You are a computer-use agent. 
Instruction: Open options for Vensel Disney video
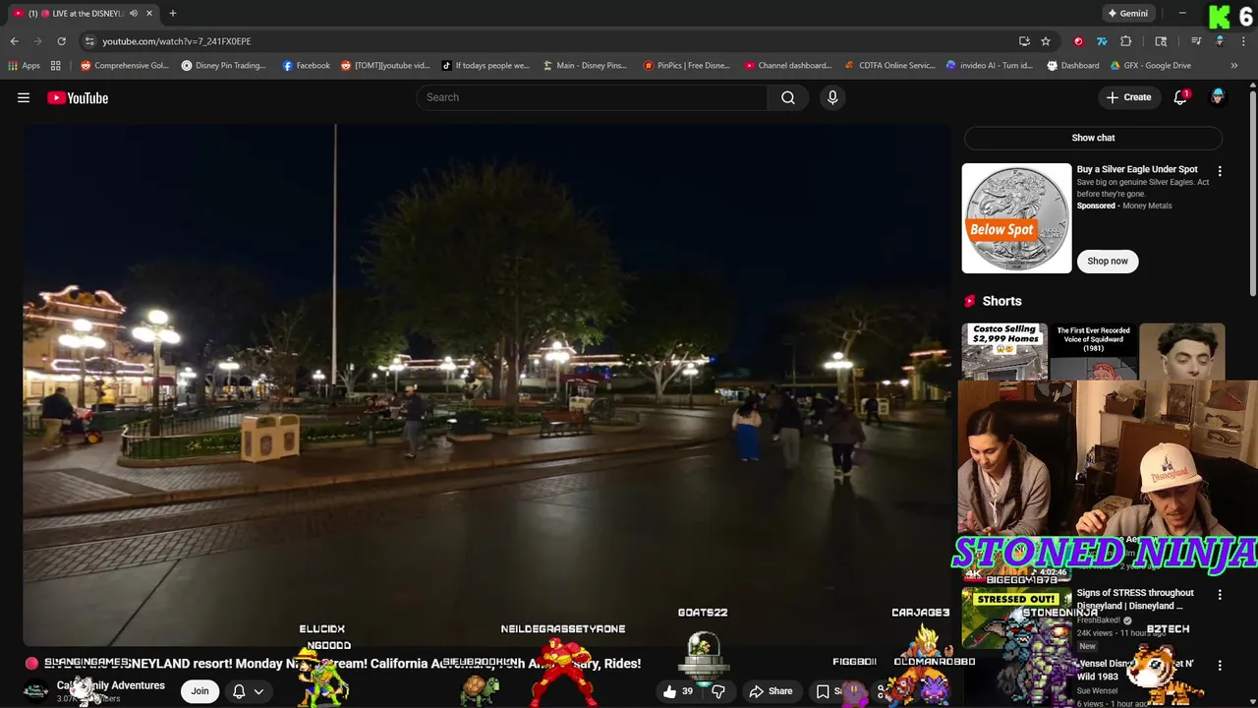coord(1220,666)
